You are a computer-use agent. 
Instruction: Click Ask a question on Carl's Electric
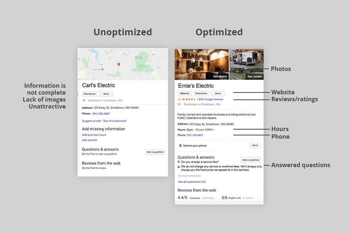155,152
